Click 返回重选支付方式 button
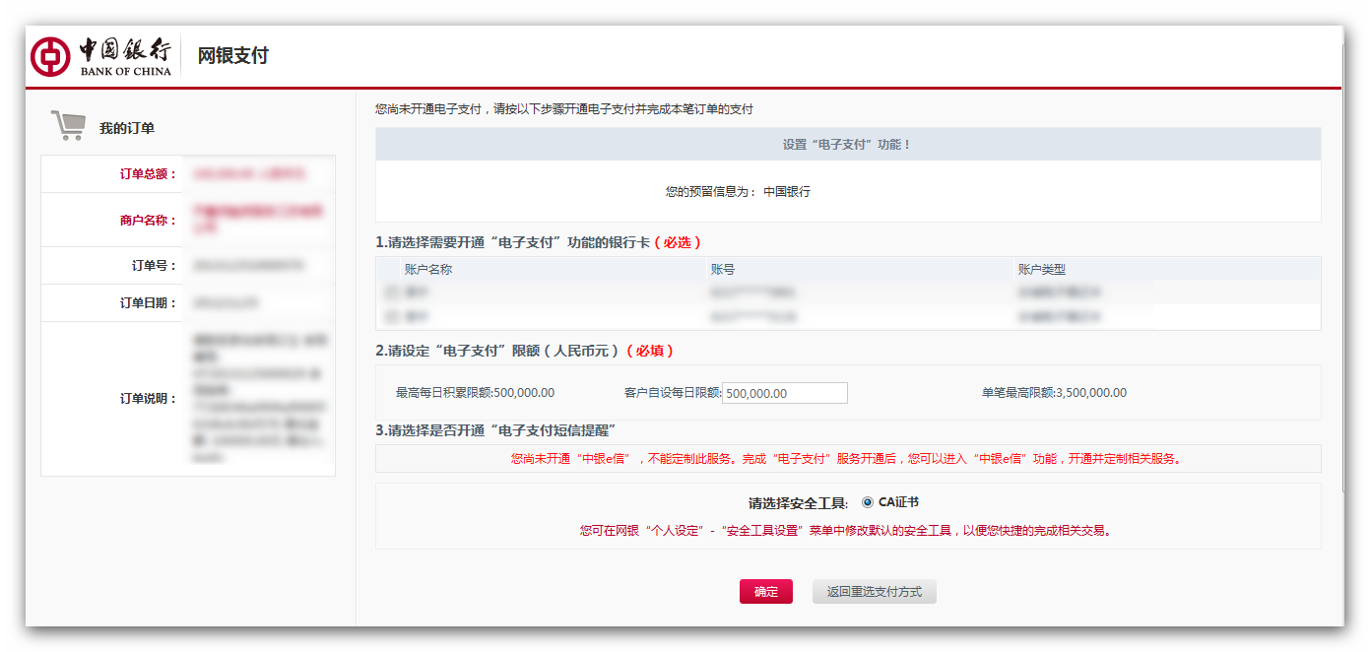This screenshot has height=652, width=1370. coord(874,592)
